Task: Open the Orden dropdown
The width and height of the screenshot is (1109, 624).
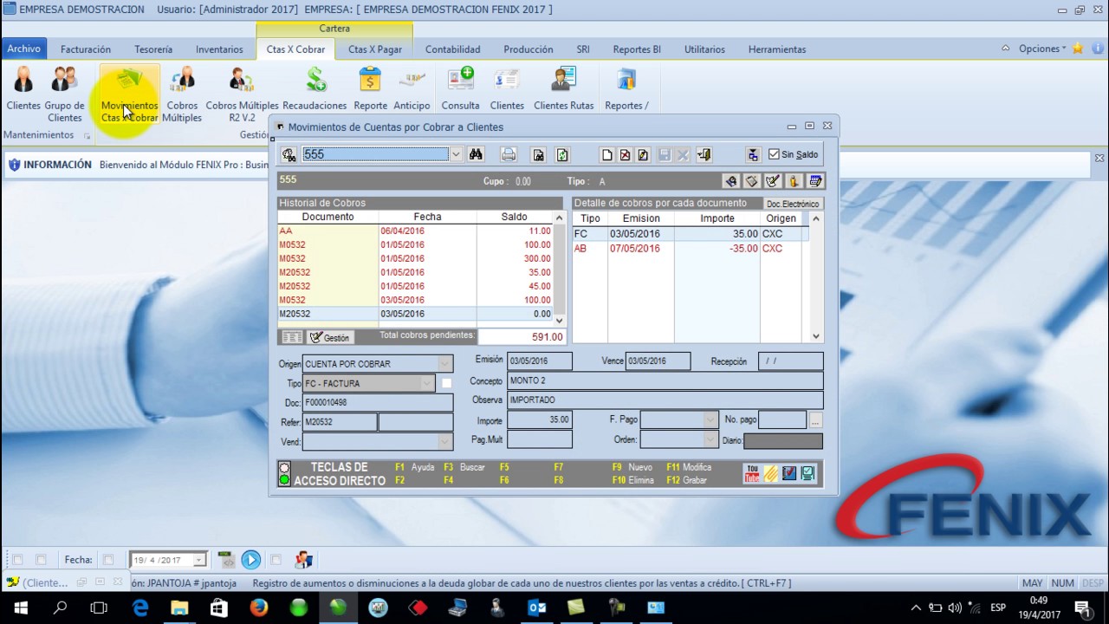Action: tap(710, 439)
